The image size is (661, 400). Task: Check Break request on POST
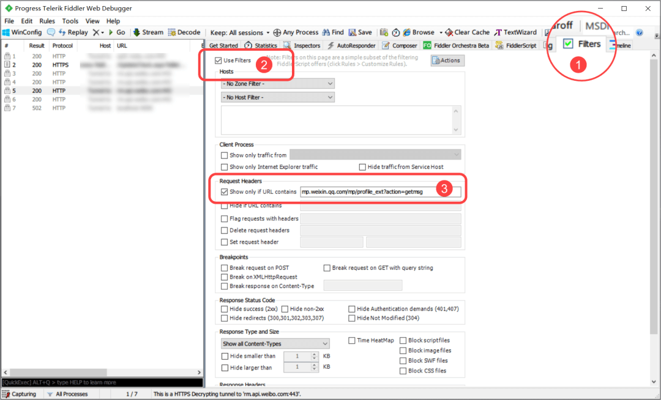224,268
